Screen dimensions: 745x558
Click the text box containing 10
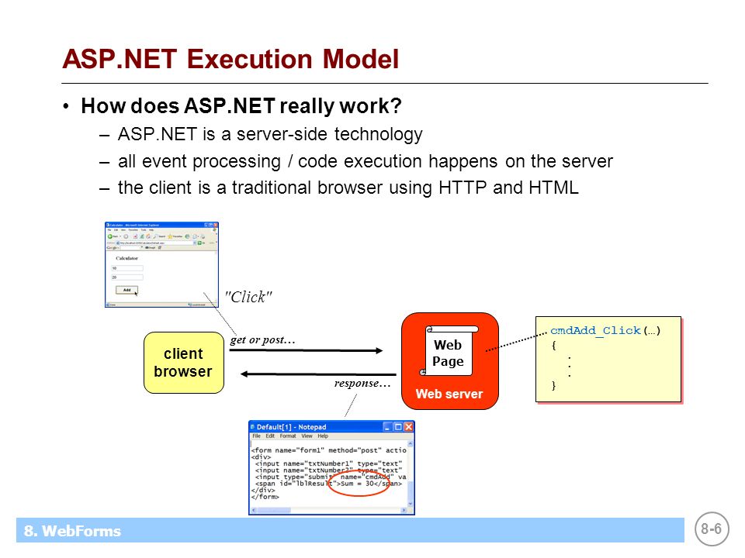point(127,268)
